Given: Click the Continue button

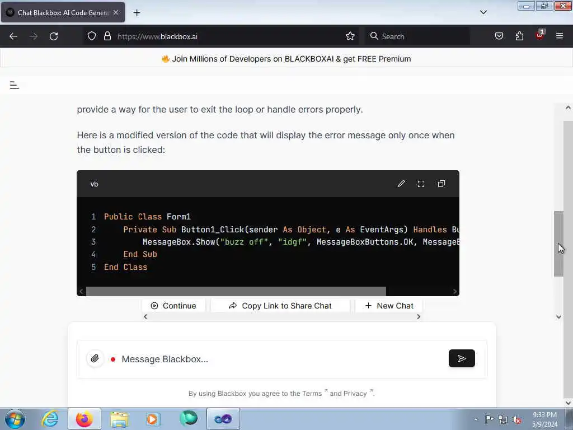Looking at the screenshot, I should coord(173,306).
